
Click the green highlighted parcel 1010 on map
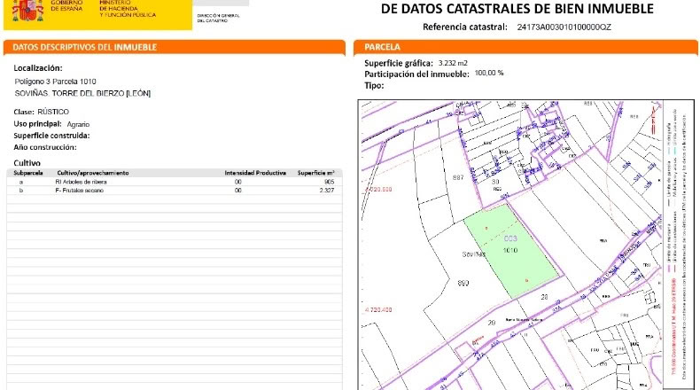(510, 250)
